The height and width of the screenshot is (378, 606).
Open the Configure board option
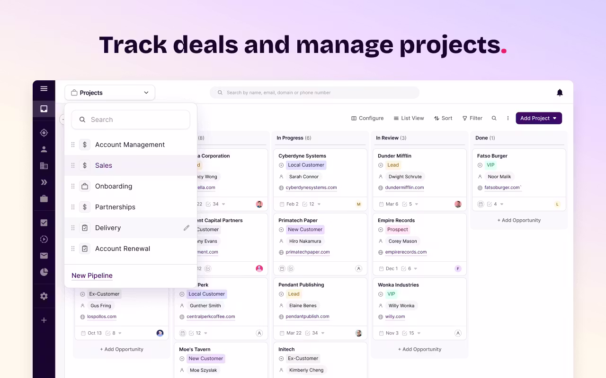(367, 118)
